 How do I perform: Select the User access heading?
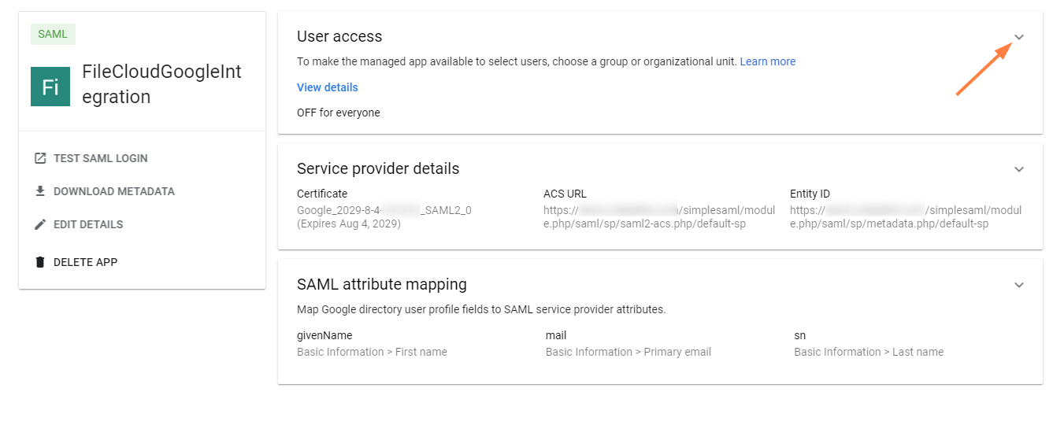pos(339,36)
